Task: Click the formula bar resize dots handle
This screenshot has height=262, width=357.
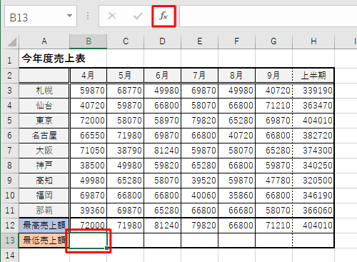Action: click(x=88, y=16)
